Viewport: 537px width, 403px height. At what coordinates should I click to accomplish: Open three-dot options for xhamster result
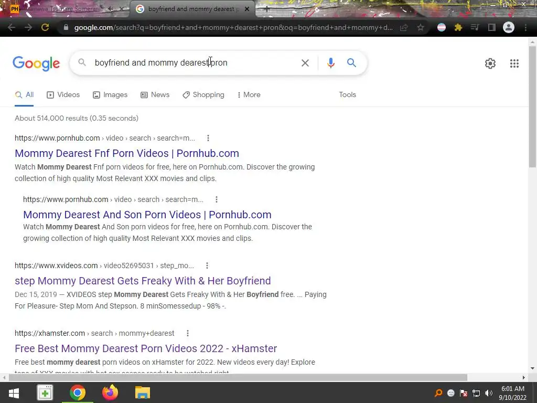[187, 333]
